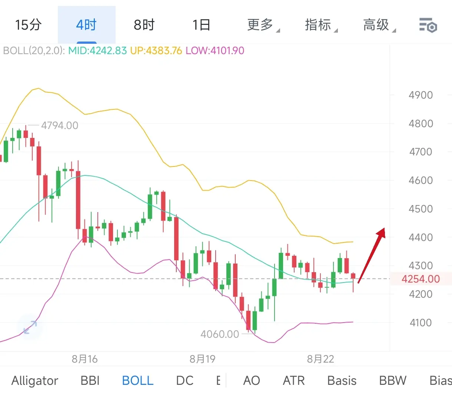This screenshot has height=393, width=452.
Task: Enable the BBW sub-indicator
Action: tap(393, 380)
